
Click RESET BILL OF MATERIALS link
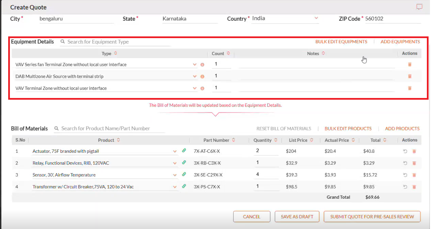tap(284, 129)
